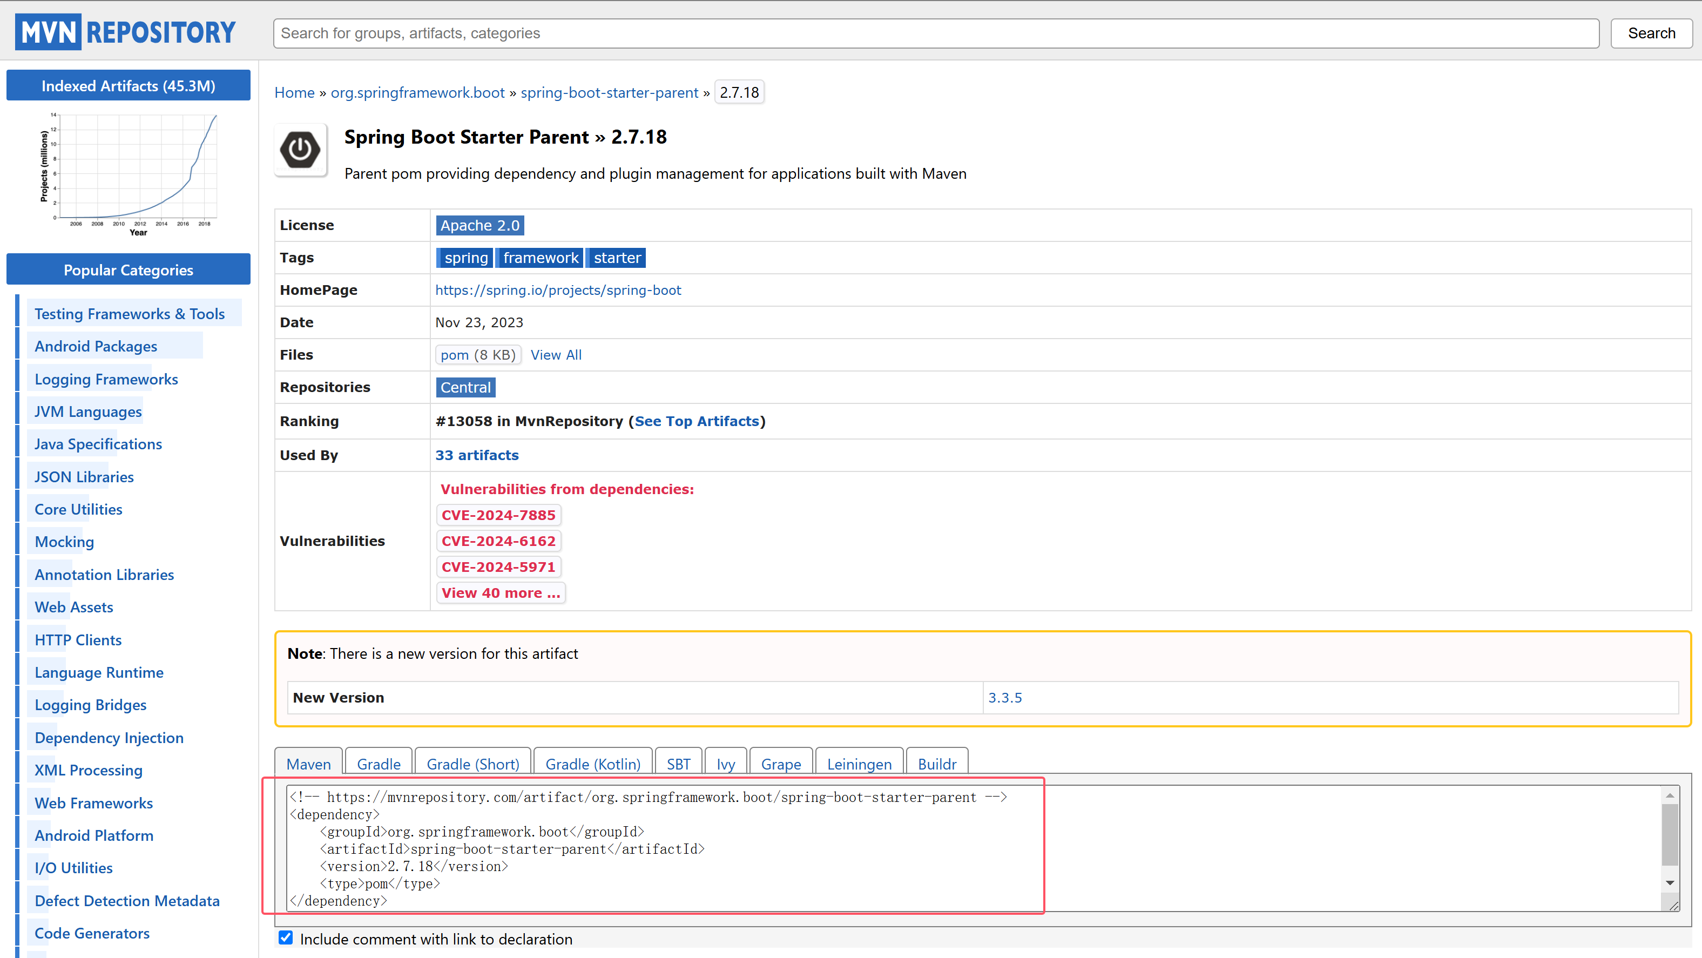The height and width of the screenshot is (958, 1702).
Task: Open Core Utilities category
Action: (78, 509)
